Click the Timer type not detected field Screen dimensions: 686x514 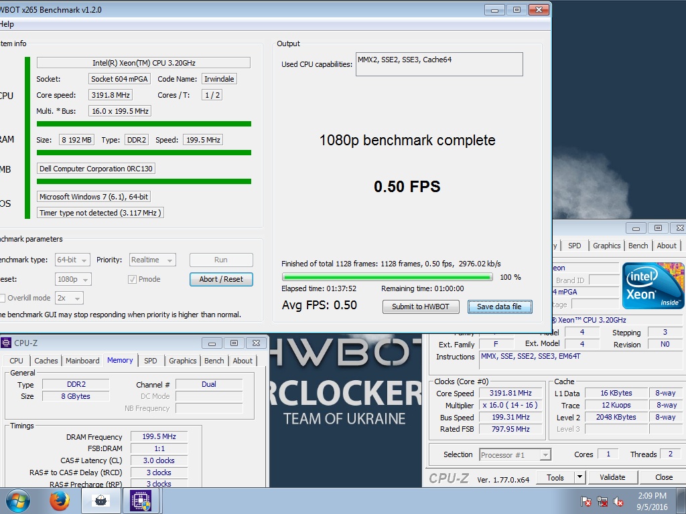coord(100,213)
